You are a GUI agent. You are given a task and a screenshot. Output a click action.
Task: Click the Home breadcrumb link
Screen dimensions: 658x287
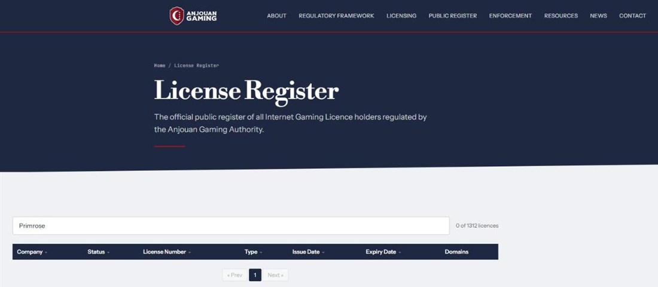(160, 65)
